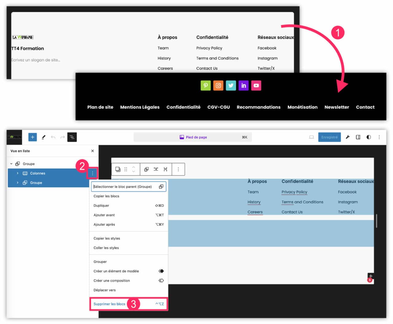The width and height of the screenshot is (393, 324).
Task: Open the Styles half-circle icon
Action: pos(368,137)
